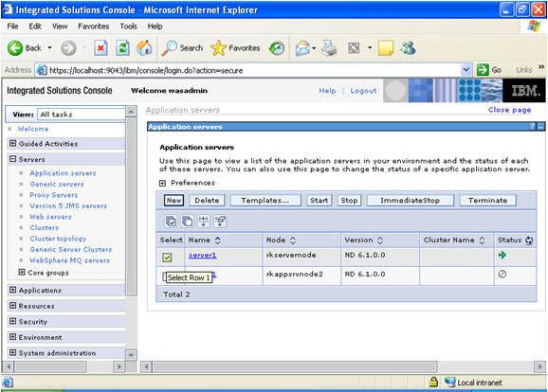Expand the Applications section
Viewport: 548px width, 392px height.
pyautogui.click(x=13, y=290)
